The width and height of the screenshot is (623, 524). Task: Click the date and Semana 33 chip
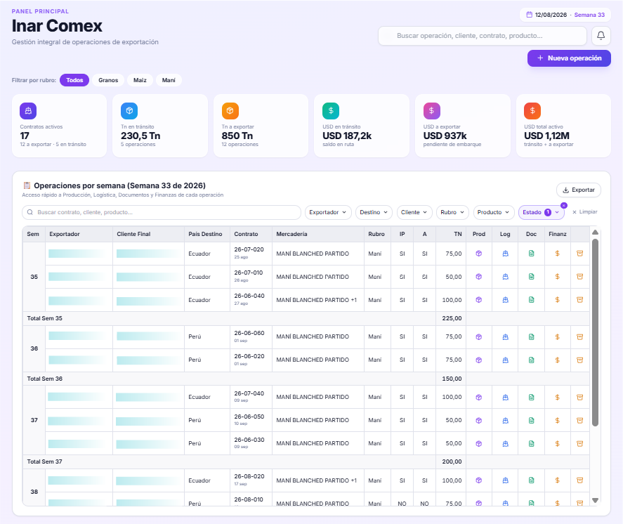(x=565, y=15)
